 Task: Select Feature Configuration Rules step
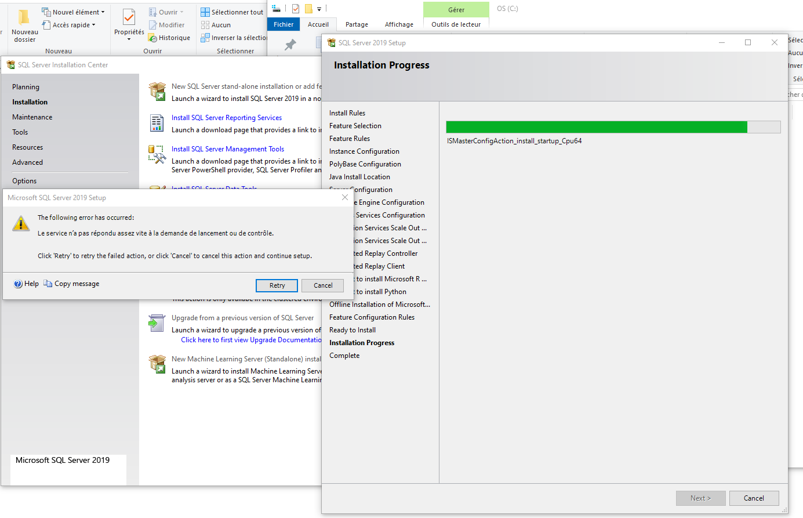pos(372,317)
